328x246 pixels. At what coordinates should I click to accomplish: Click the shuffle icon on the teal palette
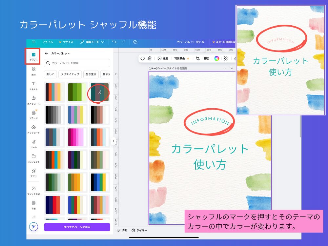(x=100, y=92)
